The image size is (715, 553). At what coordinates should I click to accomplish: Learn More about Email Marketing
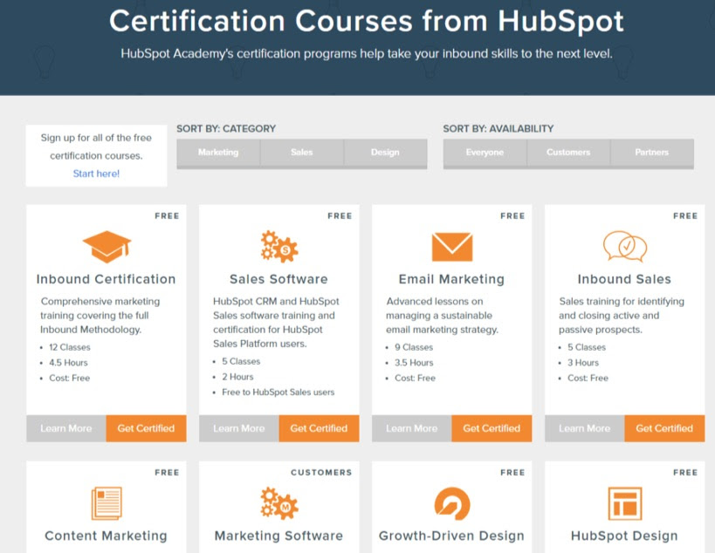[412, 428]
